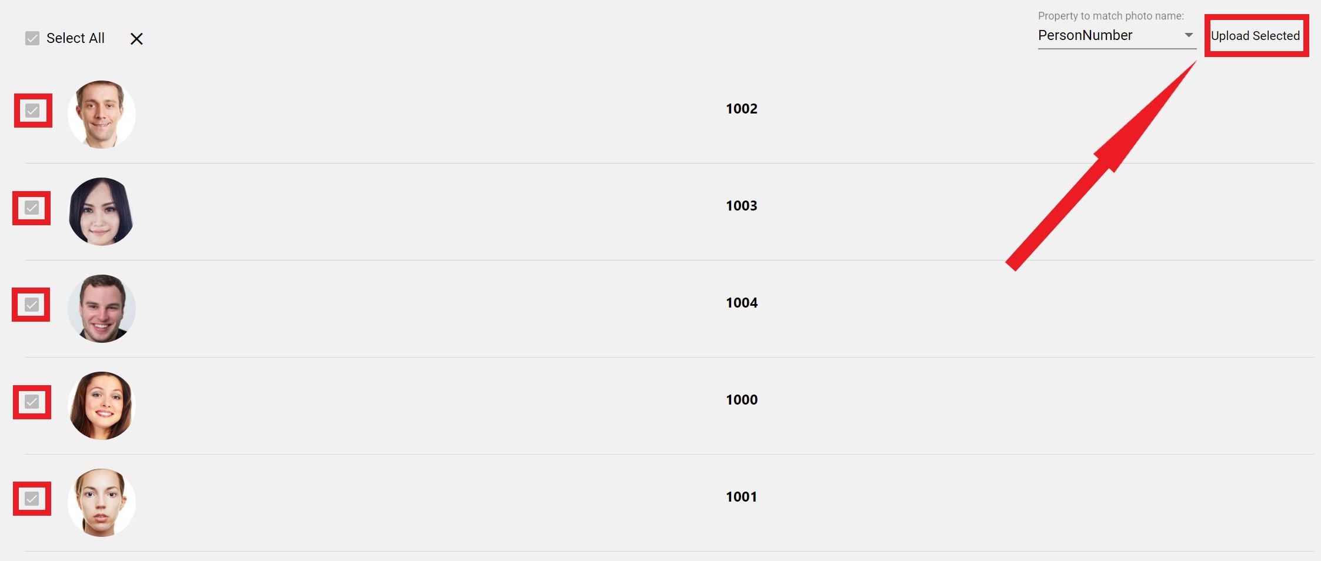Click the dropdown arrow next to PersonNumber

point(1188,35)
